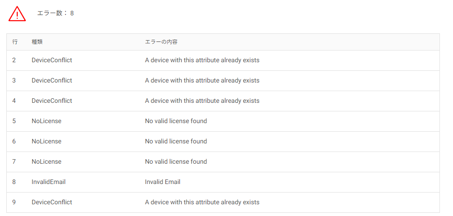The height and width of the screenshot is (216, 453).
Task: Click row 6 No valid license message
Action: coord(176,141)
